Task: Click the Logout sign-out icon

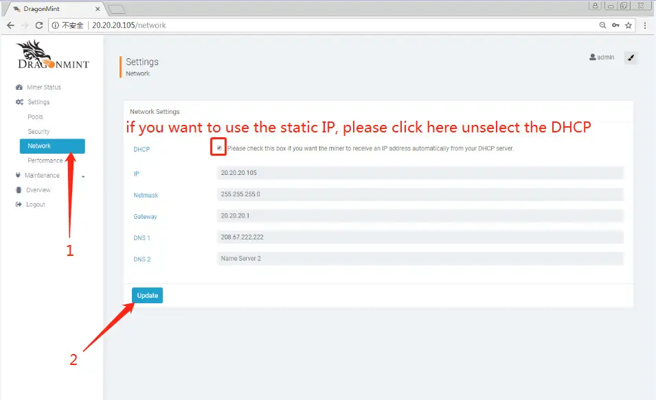Action: pyautogui.click(x=18, y=204)
